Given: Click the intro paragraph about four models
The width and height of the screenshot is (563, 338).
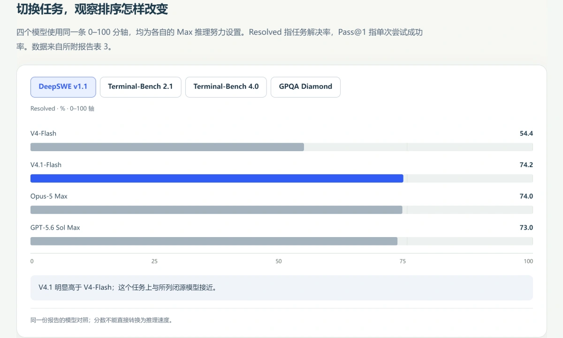Looking at the screenshot, I should tap(220, 39).
